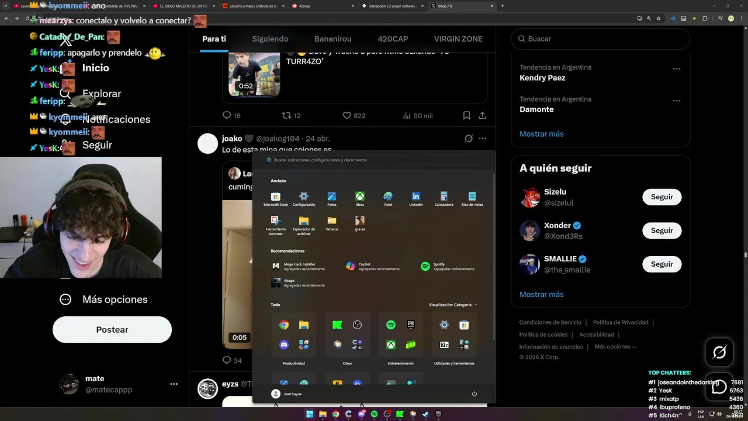Launch Bloc de notas
This screenshot has height=421, width=748.
click(472, 199)
